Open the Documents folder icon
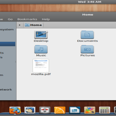The width and height of the screenshot is (116, 116). [87, 35]
